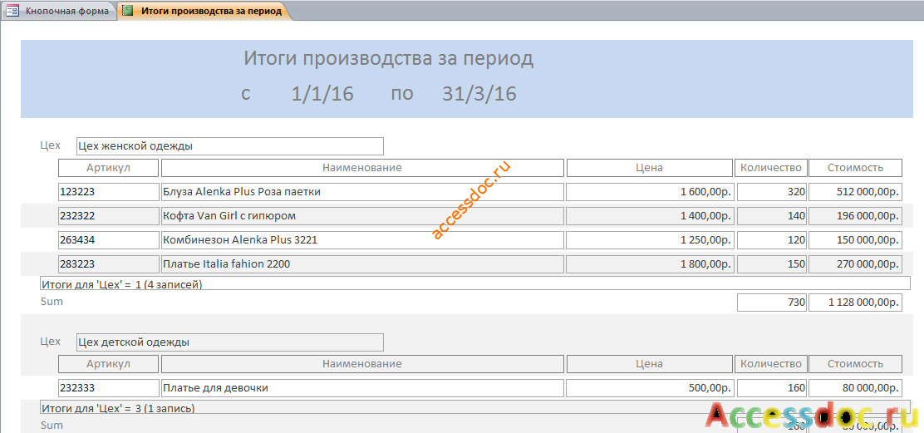924x433 pixels.
Task: Click the Sum label under women's section
Action: (x=52, y=302)
